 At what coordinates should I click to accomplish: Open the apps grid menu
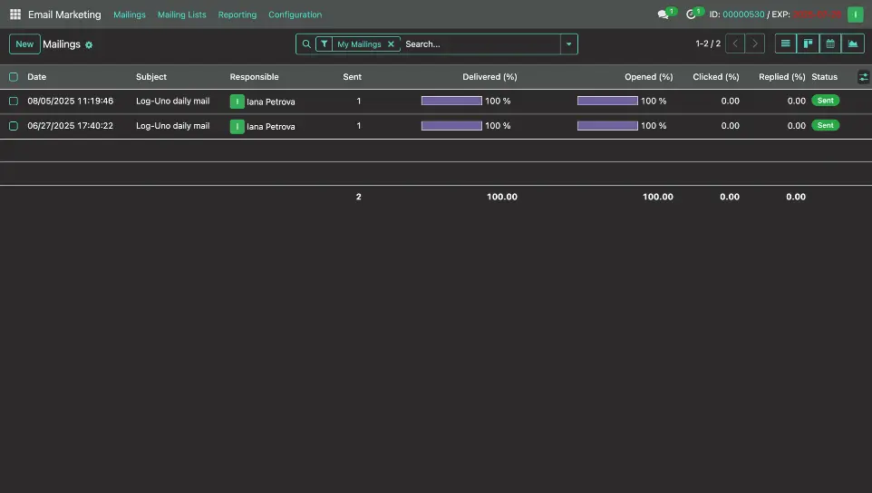coord(15,14)
